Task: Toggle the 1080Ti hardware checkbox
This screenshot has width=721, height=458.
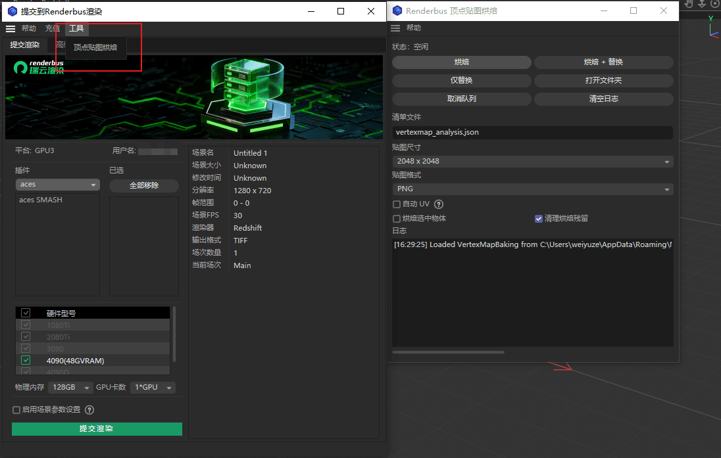Action: (x=26, y=325)
